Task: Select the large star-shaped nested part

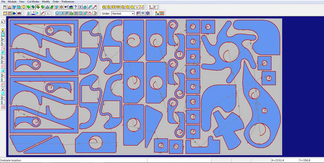Action: coord(228,52)
